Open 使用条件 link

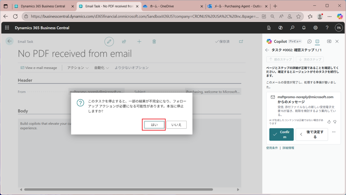[272, 148]
